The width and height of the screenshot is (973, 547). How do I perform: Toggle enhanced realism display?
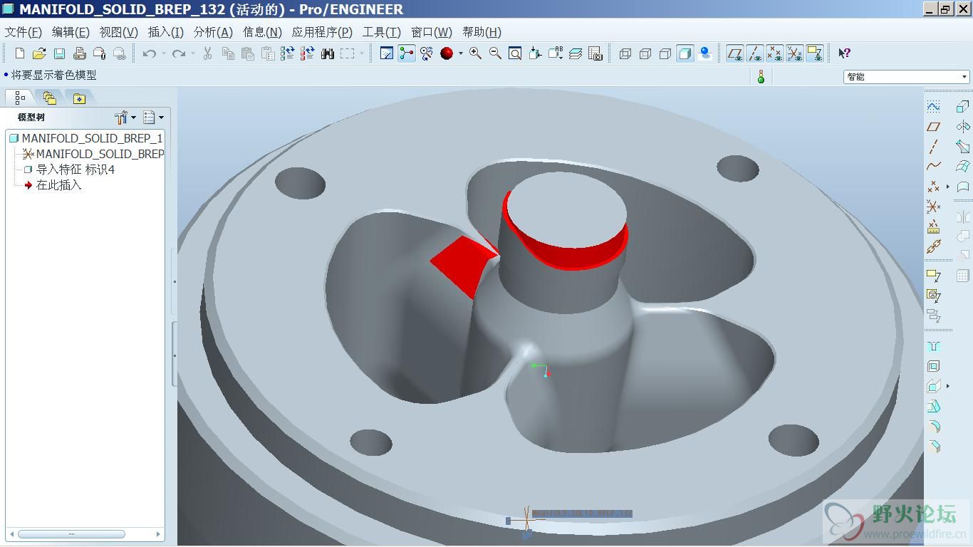(x=705, y=53)
